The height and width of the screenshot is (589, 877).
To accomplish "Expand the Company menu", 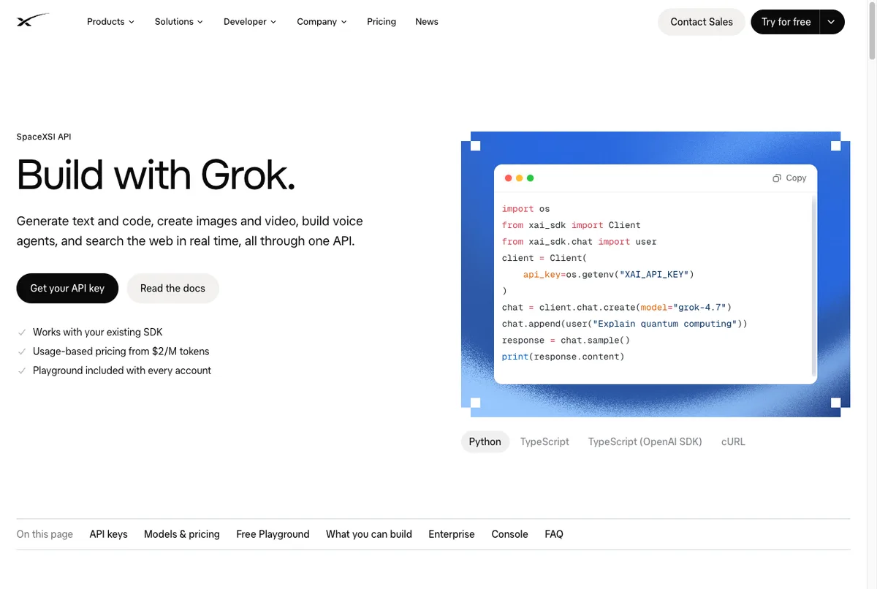I will pyautogui.click(x=322, y=22).
